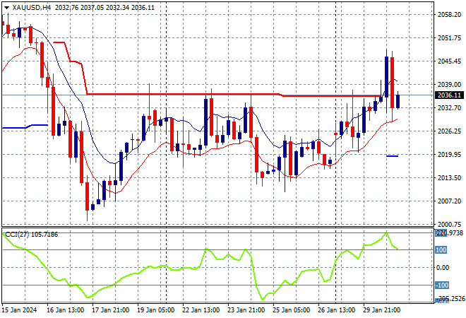Select the time label 17 Jan 21:00

click(111, 310)
